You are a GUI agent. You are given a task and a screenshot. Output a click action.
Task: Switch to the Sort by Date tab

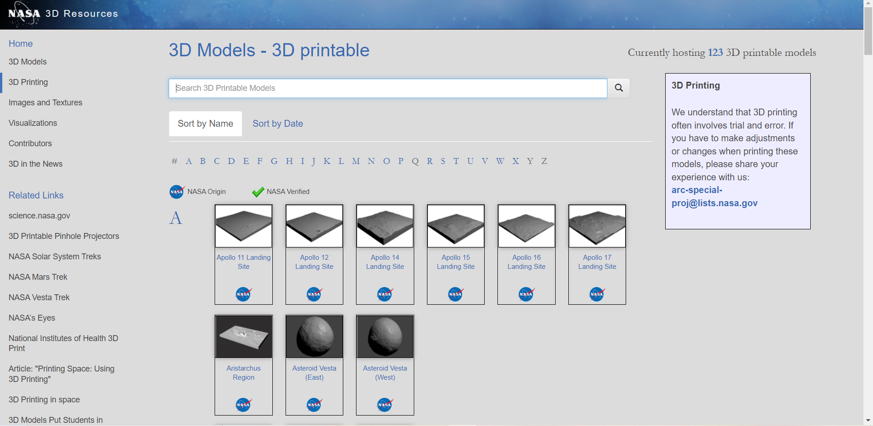tap(278, 124)
